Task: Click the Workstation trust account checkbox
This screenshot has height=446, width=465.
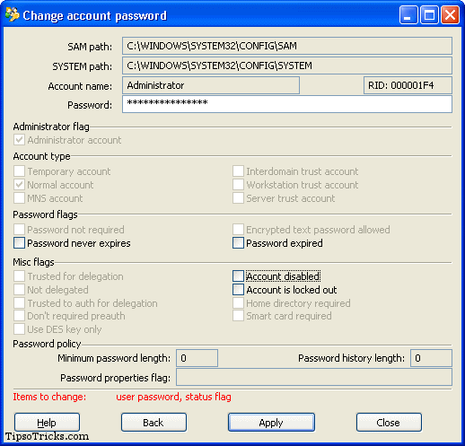Action: pyautogui.click(x=238, y=185)
